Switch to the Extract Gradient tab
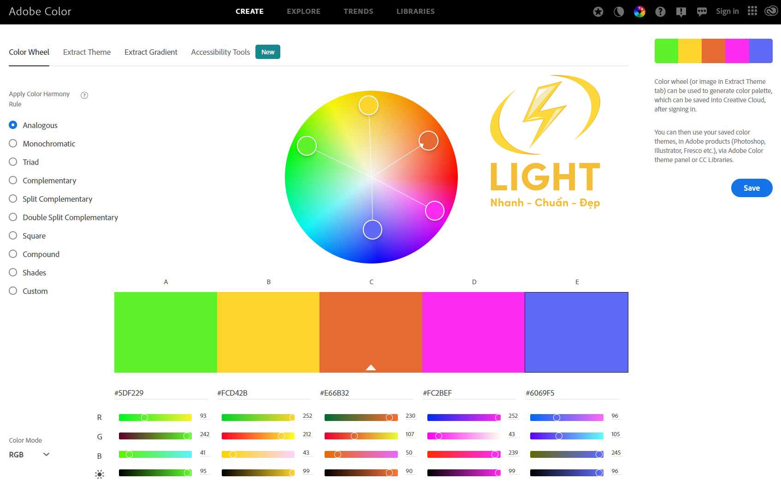The height and width of the screenshot is (497, 781). pyautogui.click(x=151, y=52)
